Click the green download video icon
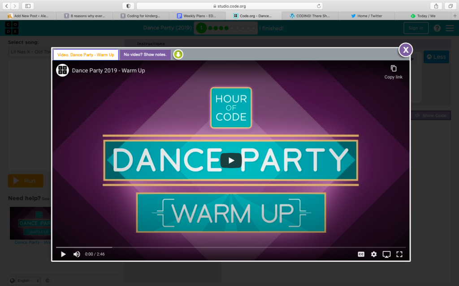Image resolution: width=459 pixels, height=286 pixels. click(x=178, y=54)
